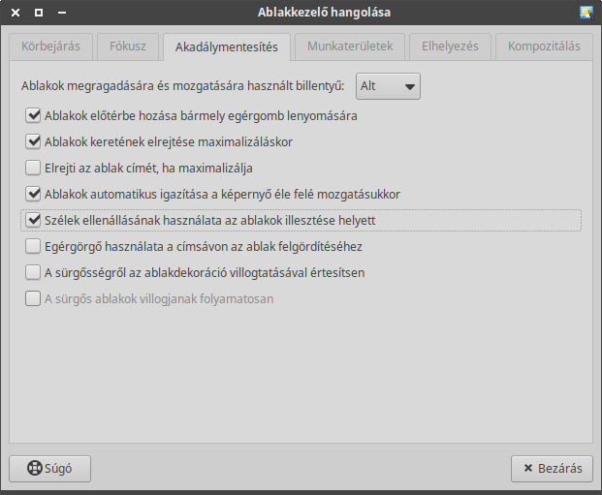Enable 'Egérgörgő használata a címsávon' checkbox

click(x=33, y=247)
